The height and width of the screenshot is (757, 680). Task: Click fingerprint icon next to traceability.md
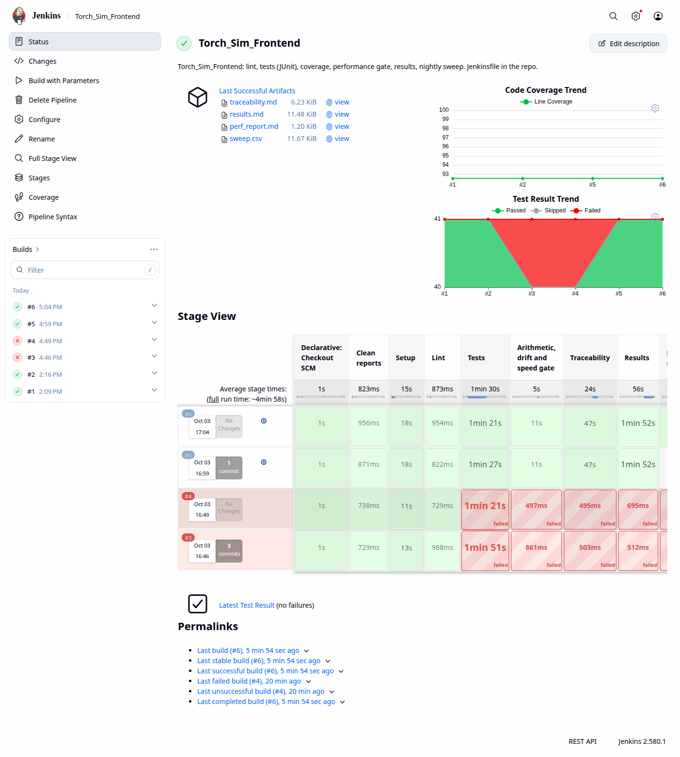coord(329,103)
